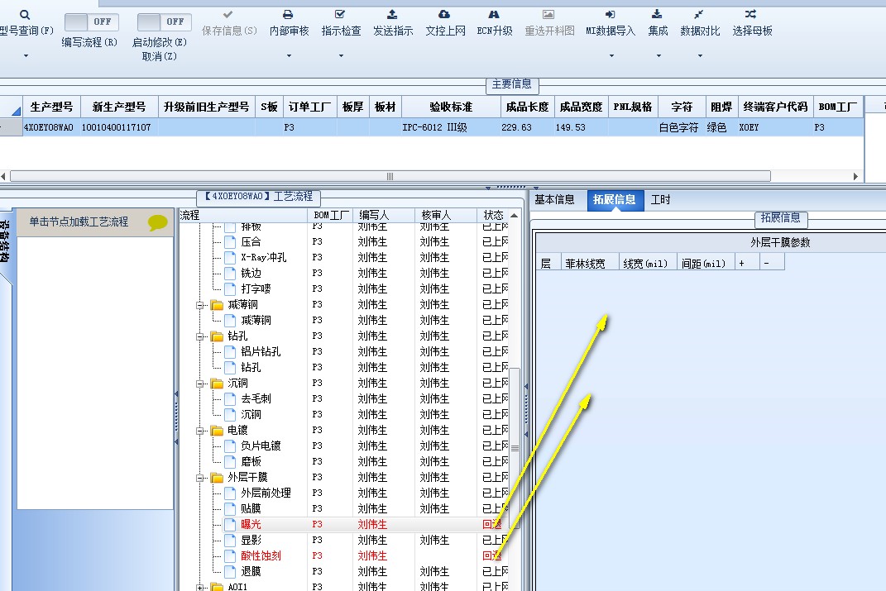Collapse the 沉铜 folder node
886x591 pixels.
click(x=200, y=384)
